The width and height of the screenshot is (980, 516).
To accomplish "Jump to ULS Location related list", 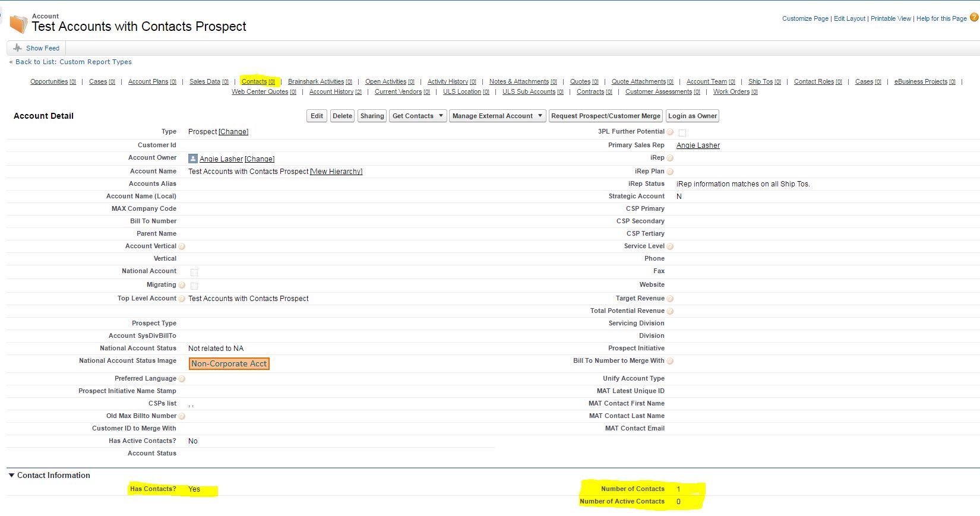I will [466, 92].
